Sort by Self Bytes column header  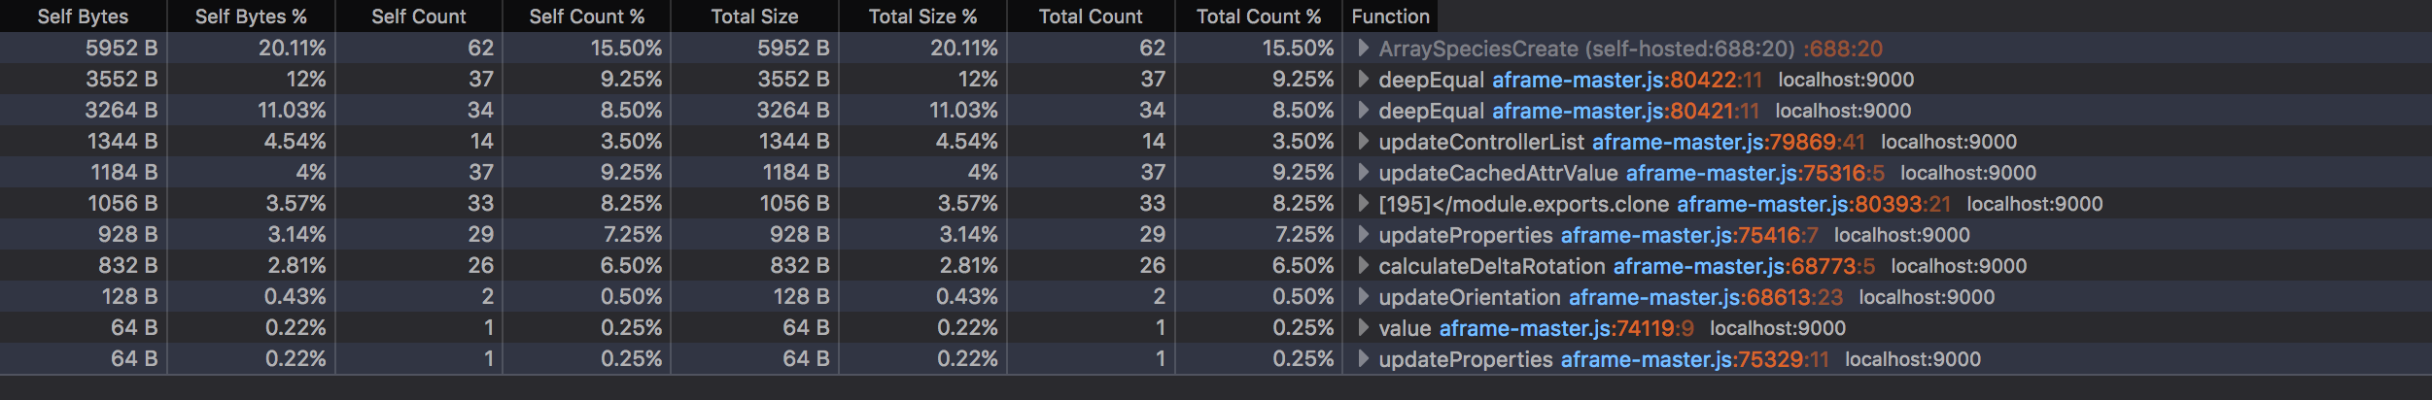coord(83,17)
